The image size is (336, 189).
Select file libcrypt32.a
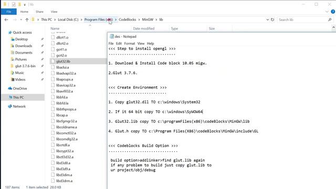65,151
